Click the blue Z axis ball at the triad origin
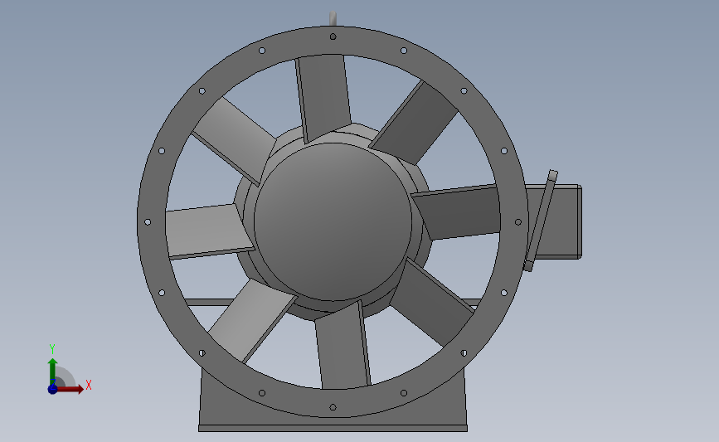Viewport: 719px width, 442px height. [53, 389]
